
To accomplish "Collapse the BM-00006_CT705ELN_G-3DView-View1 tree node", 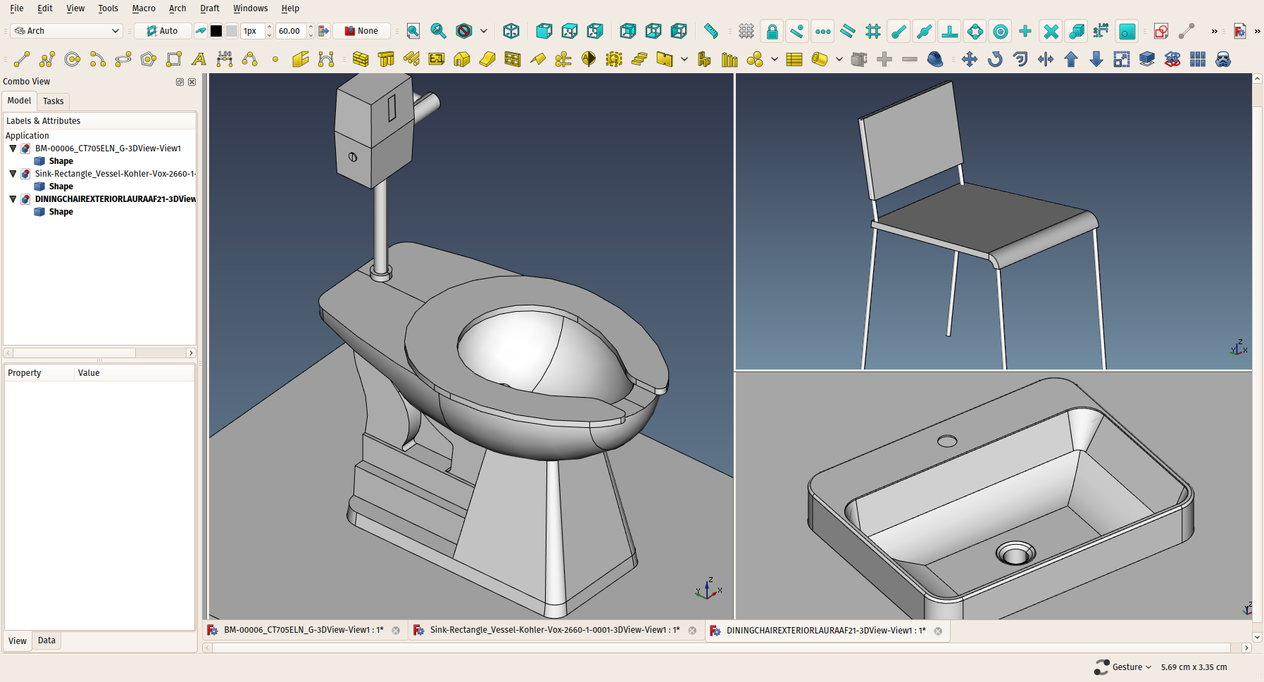I will 13,149.
